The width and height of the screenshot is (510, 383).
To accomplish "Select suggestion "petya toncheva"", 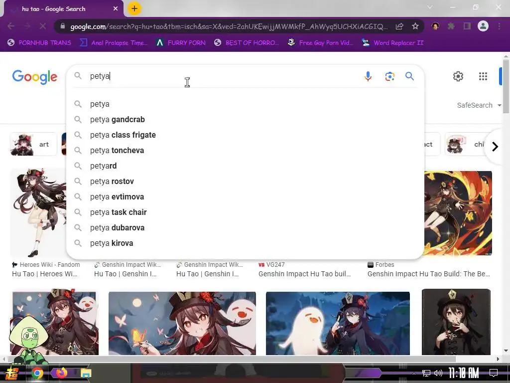I will pos(245,151).
